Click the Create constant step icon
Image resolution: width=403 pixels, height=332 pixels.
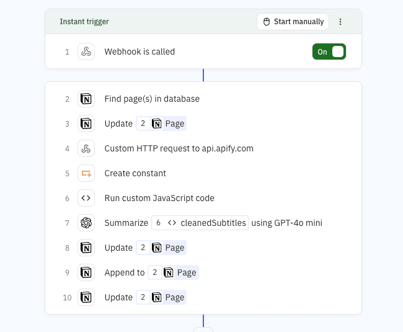coord(86,173)
